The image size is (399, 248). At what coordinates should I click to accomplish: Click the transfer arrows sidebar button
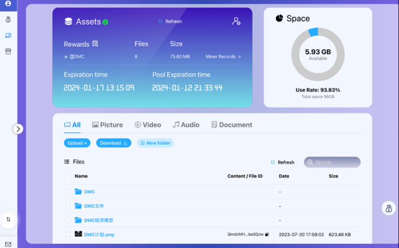pos(8,219)
